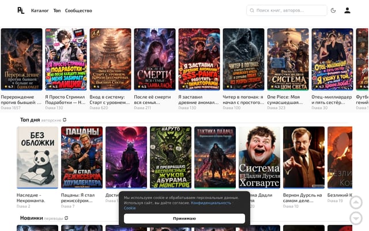Image resolution: width=369 pixels, height=231 pixels.
Task: Open cover of One Piece: Моя сумасшедшая
Action: 288,59
